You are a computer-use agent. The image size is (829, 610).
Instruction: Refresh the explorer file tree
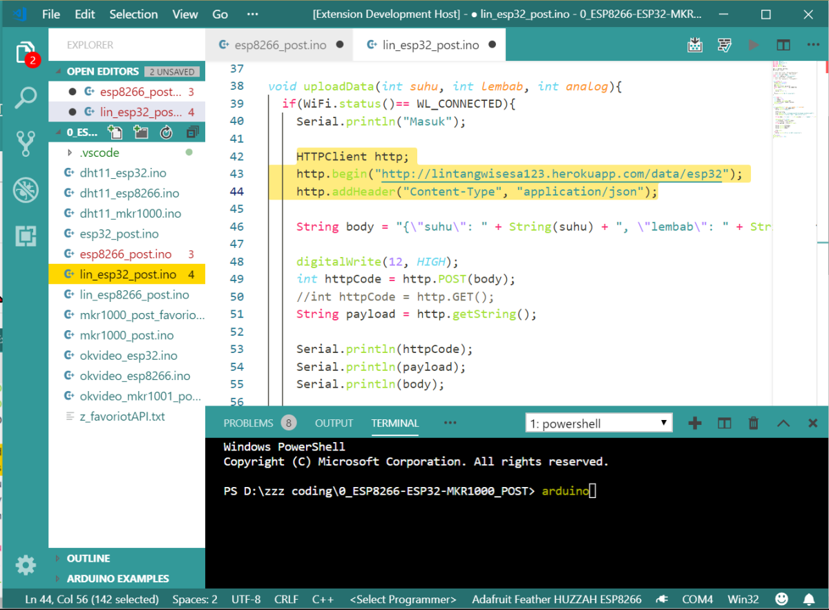pos(166,133)
